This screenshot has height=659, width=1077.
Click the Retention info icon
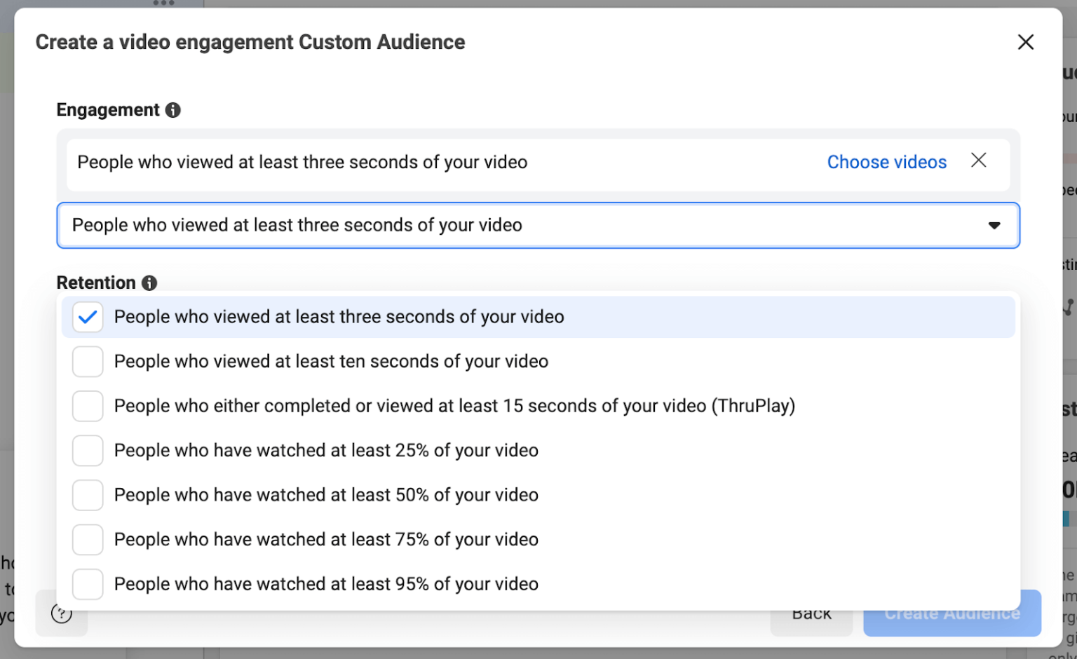[x=149, y=283]
